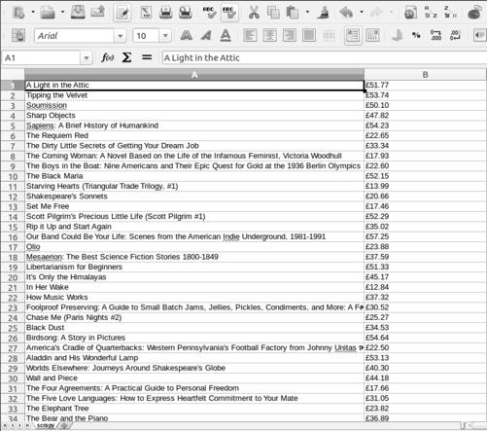Click the last-sheet navigation button
The image size is (487, 431).
click(x=28, y=425)
